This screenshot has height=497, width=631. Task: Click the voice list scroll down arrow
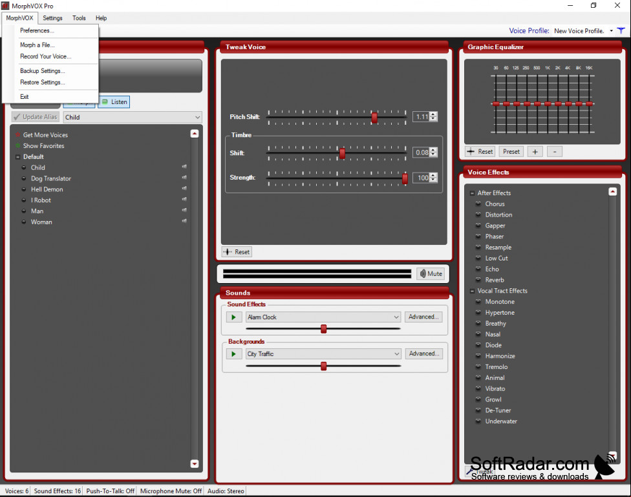point(195,463)
